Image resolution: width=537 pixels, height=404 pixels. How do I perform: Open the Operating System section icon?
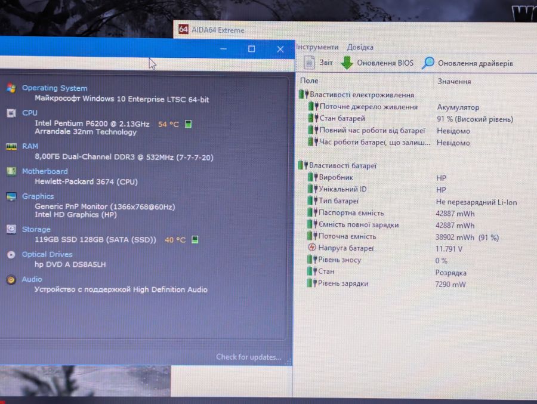click(x=11, y=88)
